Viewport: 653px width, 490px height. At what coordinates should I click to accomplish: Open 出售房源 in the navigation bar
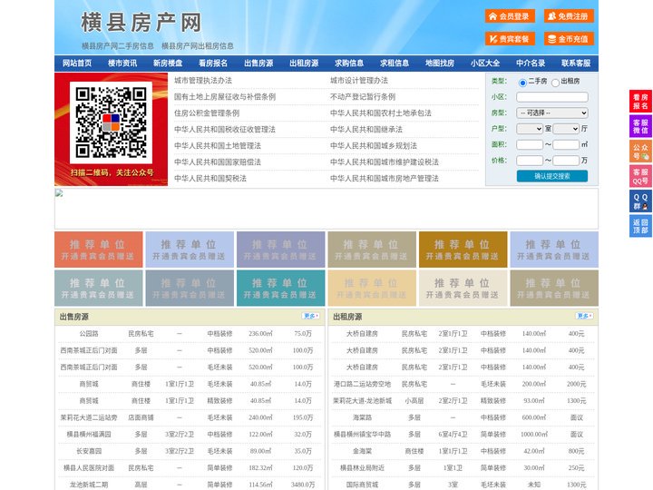click(258, 64)
